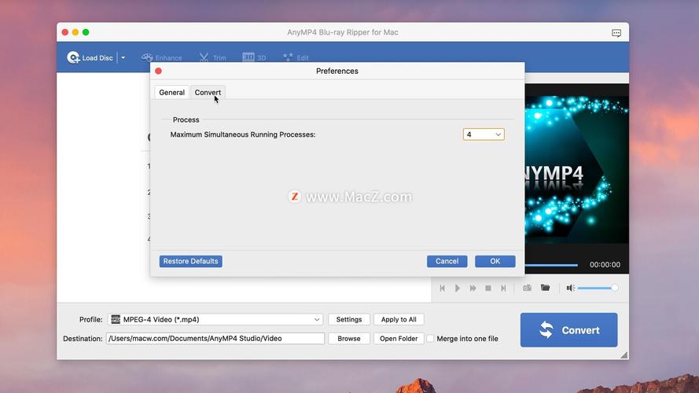Screen dimensions: 699x393
Task: Start ripping with Convert button
Action: point(568,330)
